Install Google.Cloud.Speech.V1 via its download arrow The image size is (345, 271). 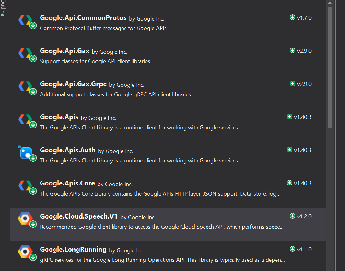point(292,216)
